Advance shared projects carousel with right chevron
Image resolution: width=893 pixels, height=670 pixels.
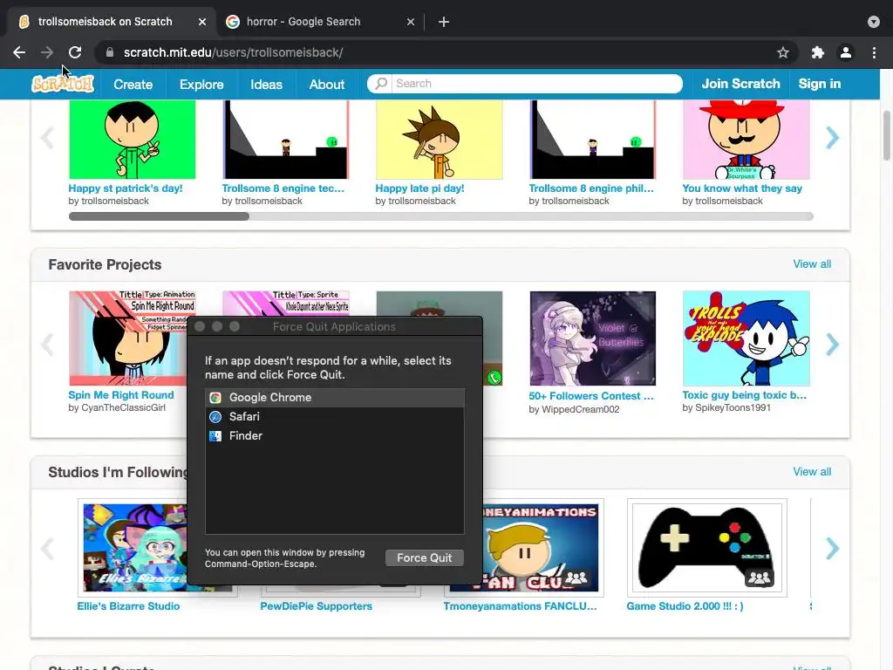pyautogui.click(x=833, y=137)
